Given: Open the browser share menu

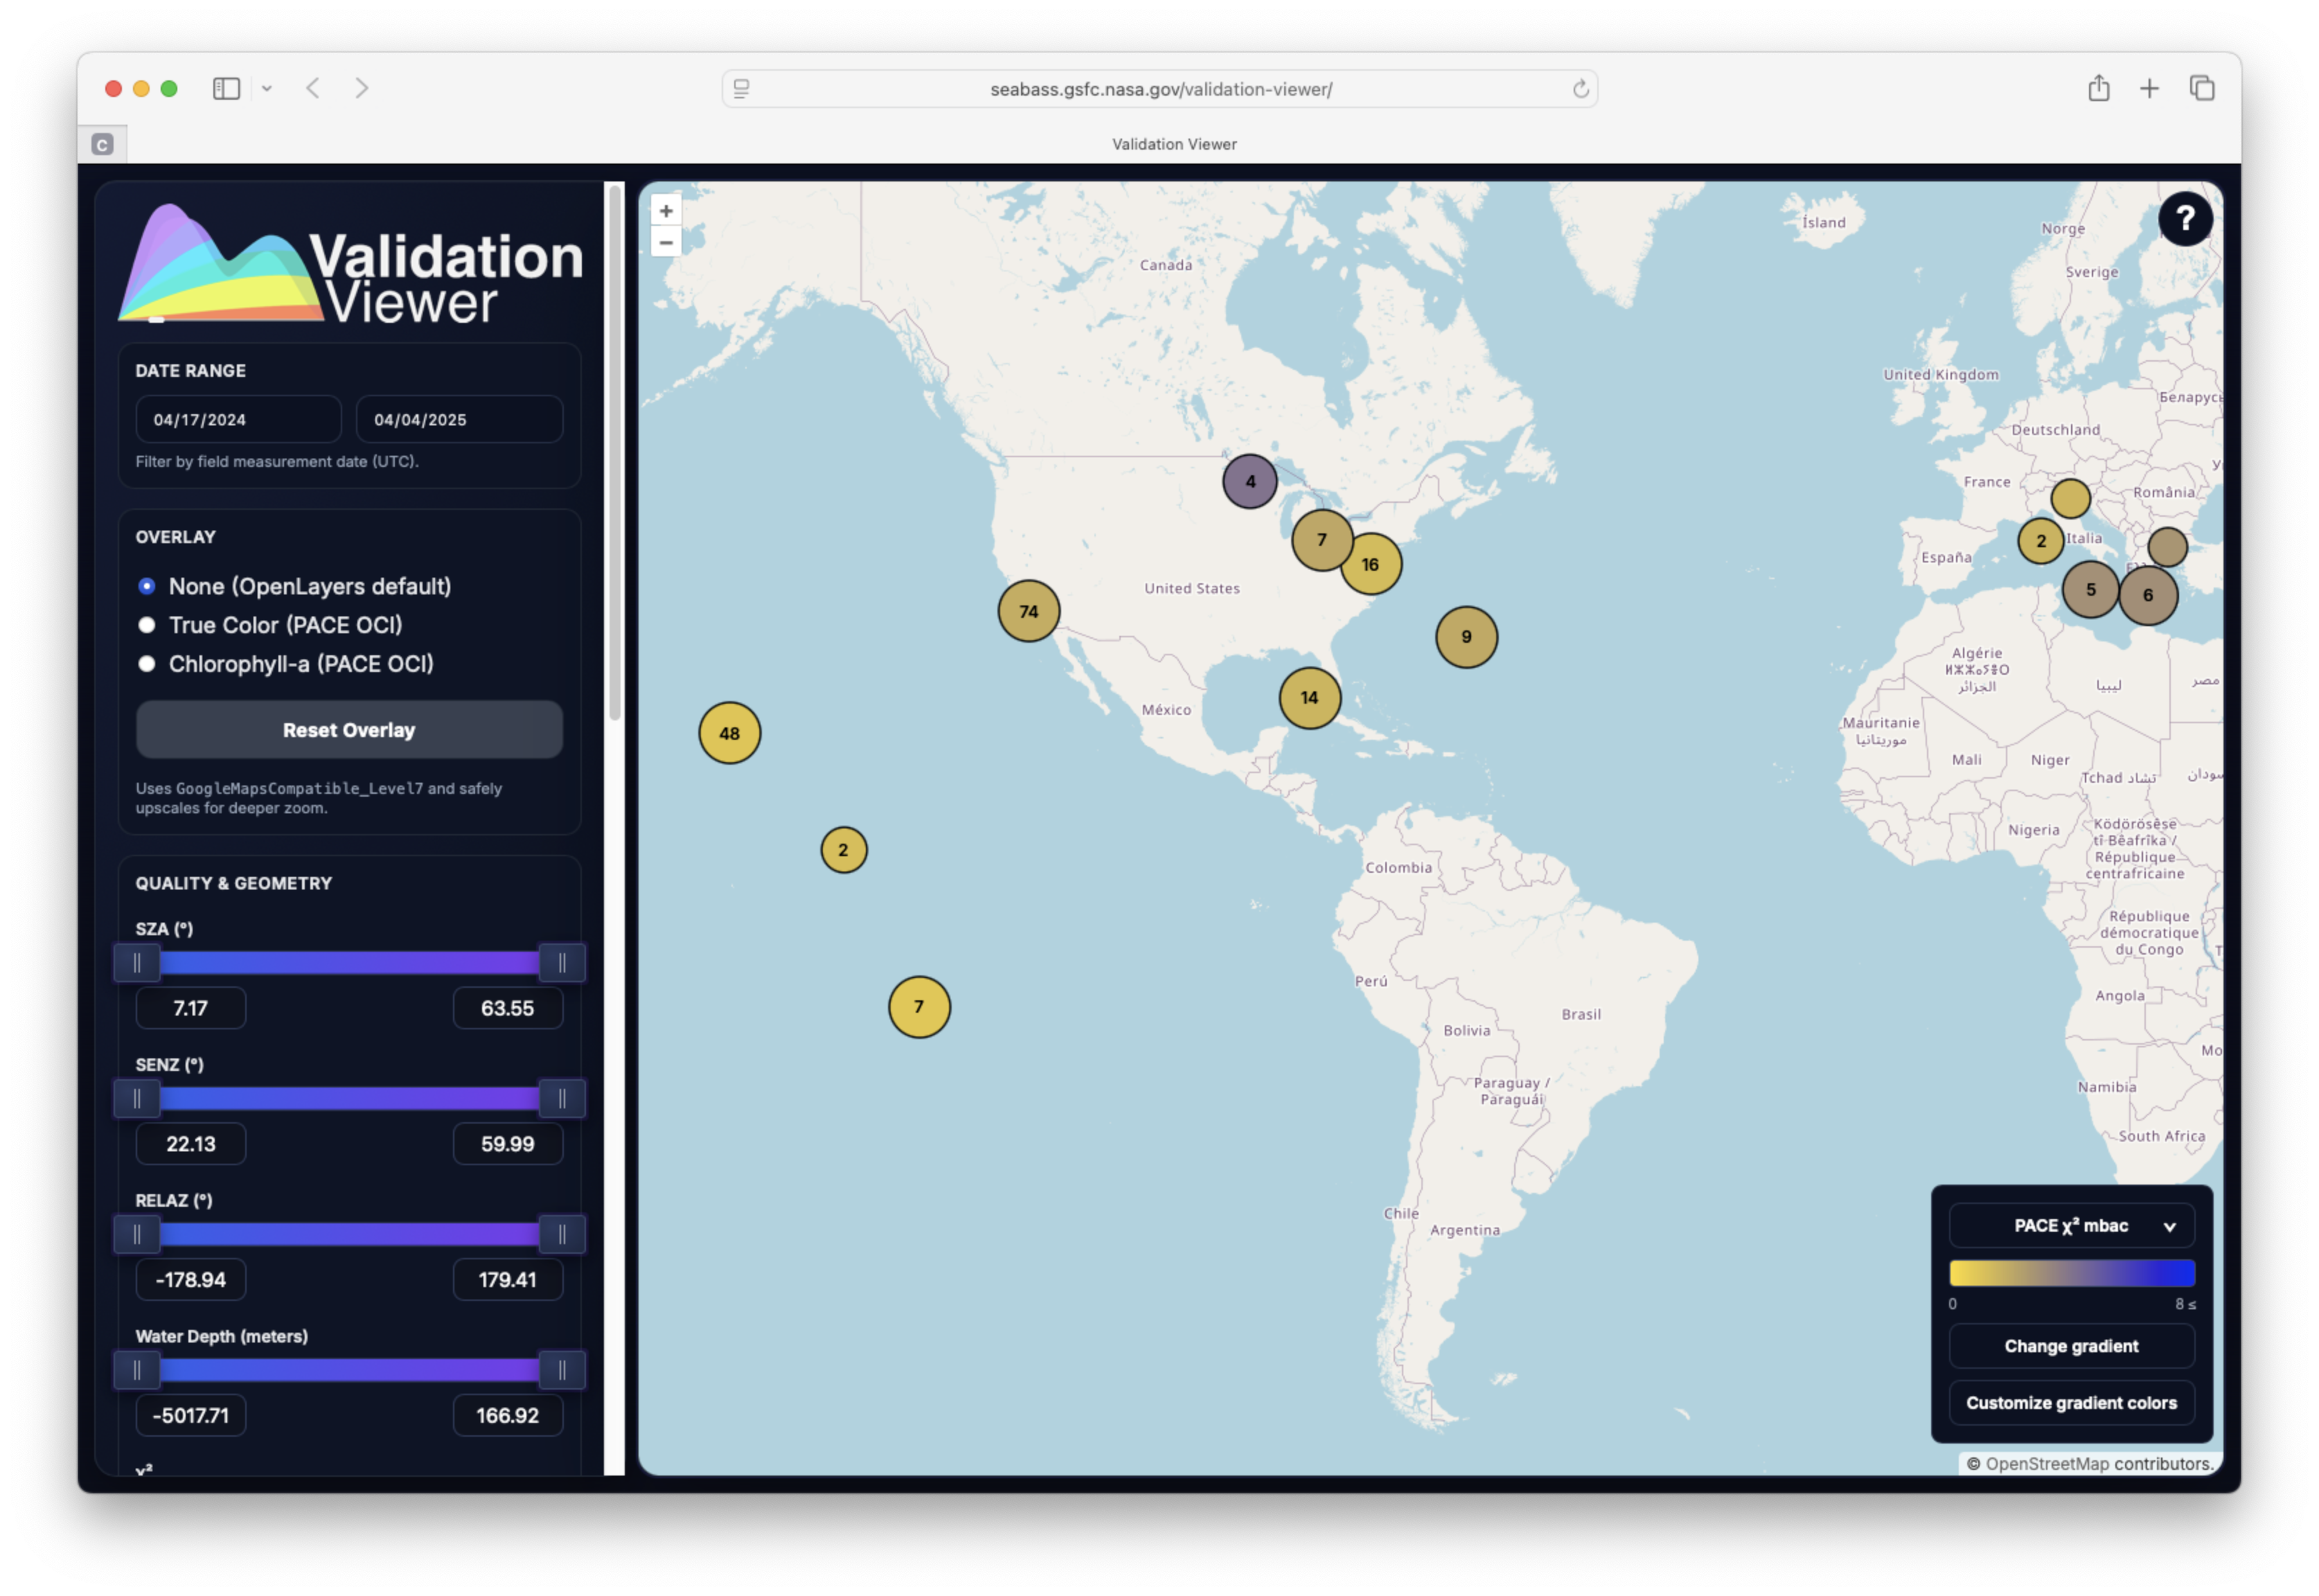Looking at the screenshot, I should click(2099, 88).
